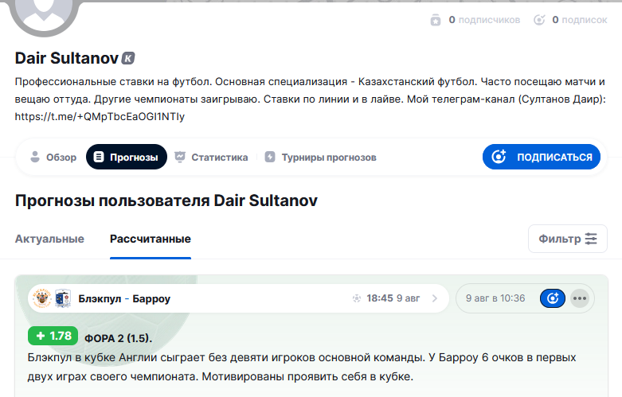622x397 pixels.
Task: Click the K badge next to Dair Sultanov
Action: point(127,58)
